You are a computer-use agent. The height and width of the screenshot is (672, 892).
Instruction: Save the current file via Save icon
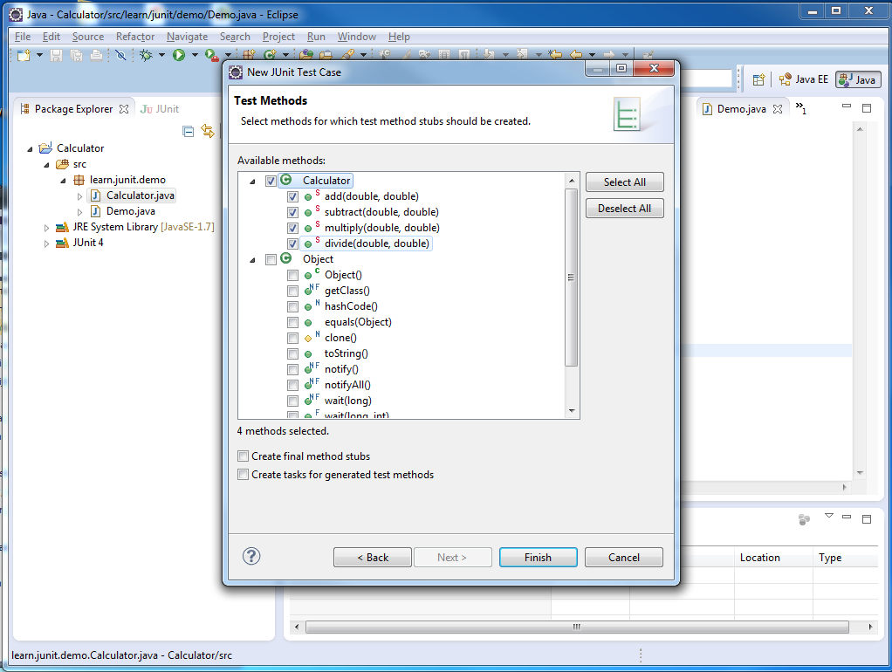(55, 54)
